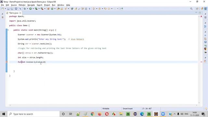Click the Search flashlight toolbar icon
The width and height of the screenshot is (208, 117).
click(66, 9)
